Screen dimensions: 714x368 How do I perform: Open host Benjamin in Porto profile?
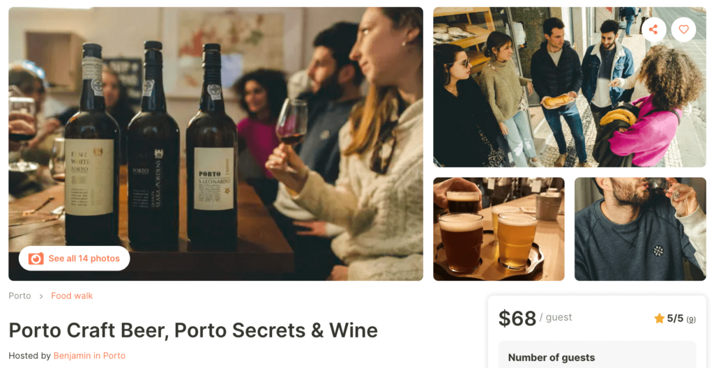point(89,355)
